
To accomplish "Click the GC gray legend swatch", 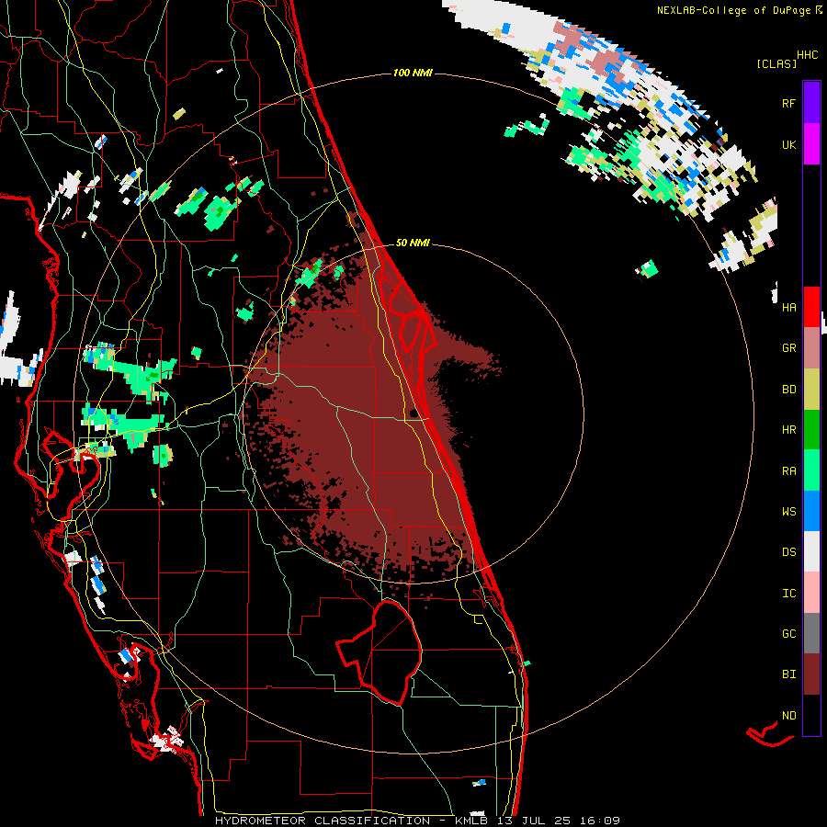I will (x=811, y=633).
